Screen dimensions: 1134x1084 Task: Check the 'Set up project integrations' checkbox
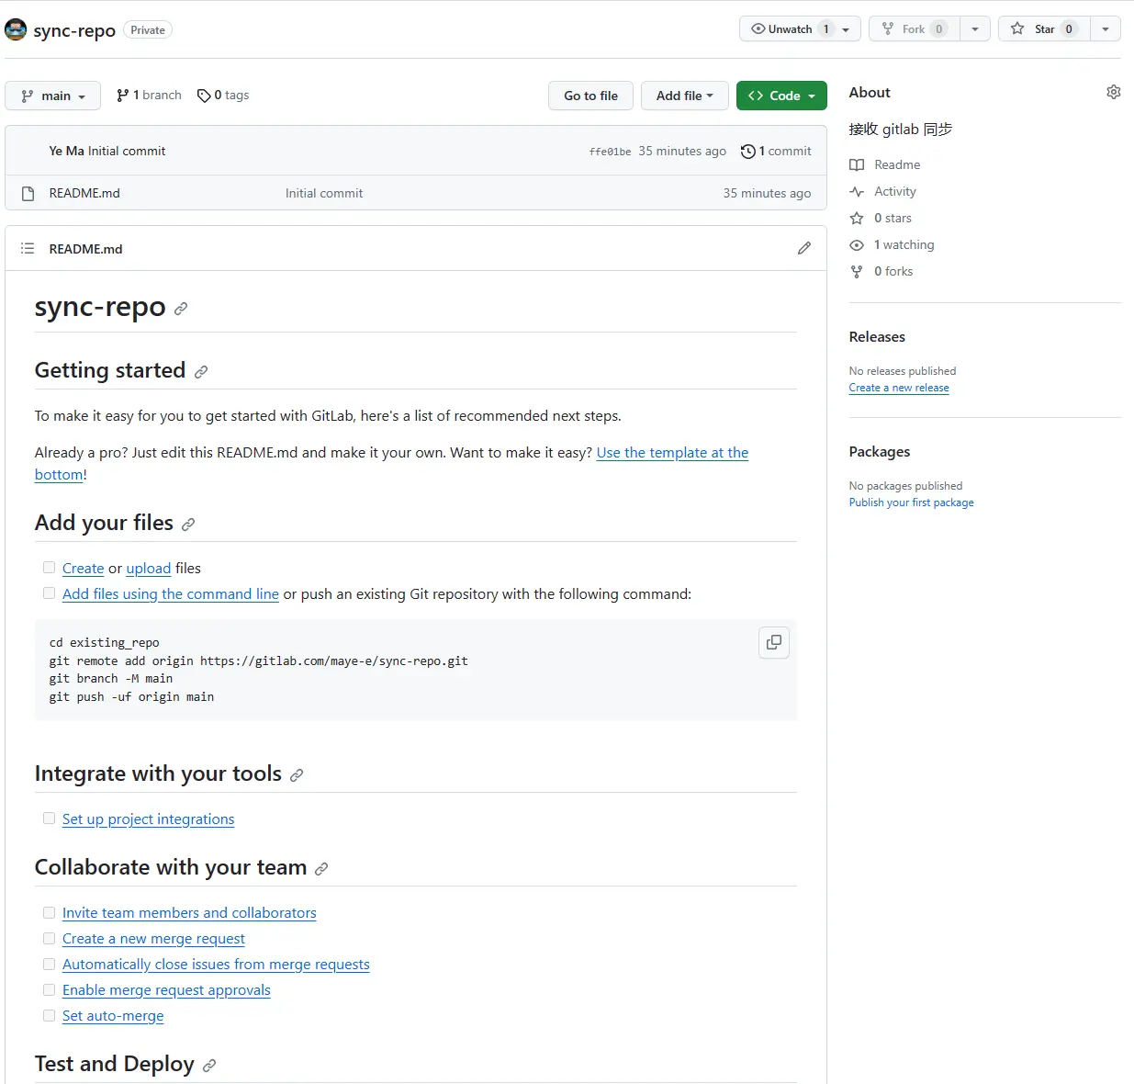click(49, 819)
